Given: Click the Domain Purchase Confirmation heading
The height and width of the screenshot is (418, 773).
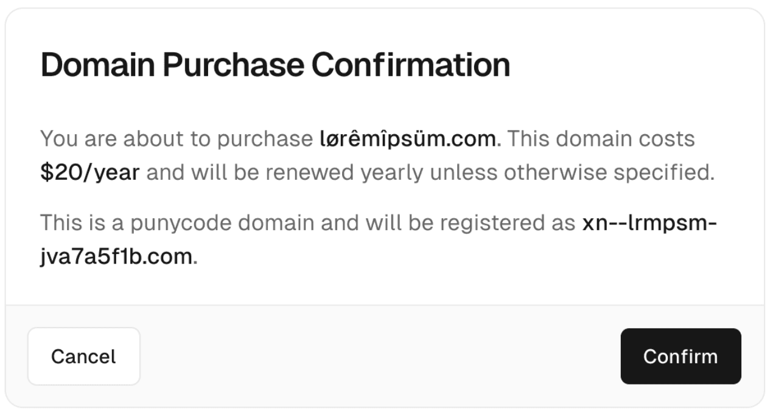Looking at the screenshot, I should click(x=275, y=65).
